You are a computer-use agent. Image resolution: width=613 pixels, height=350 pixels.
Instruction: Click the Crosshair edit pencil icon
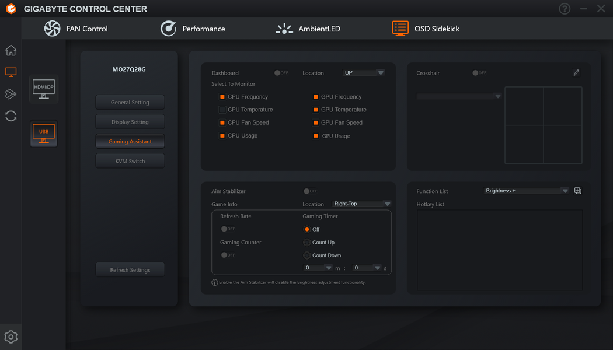pyautogui.click(x=576, y=73)
